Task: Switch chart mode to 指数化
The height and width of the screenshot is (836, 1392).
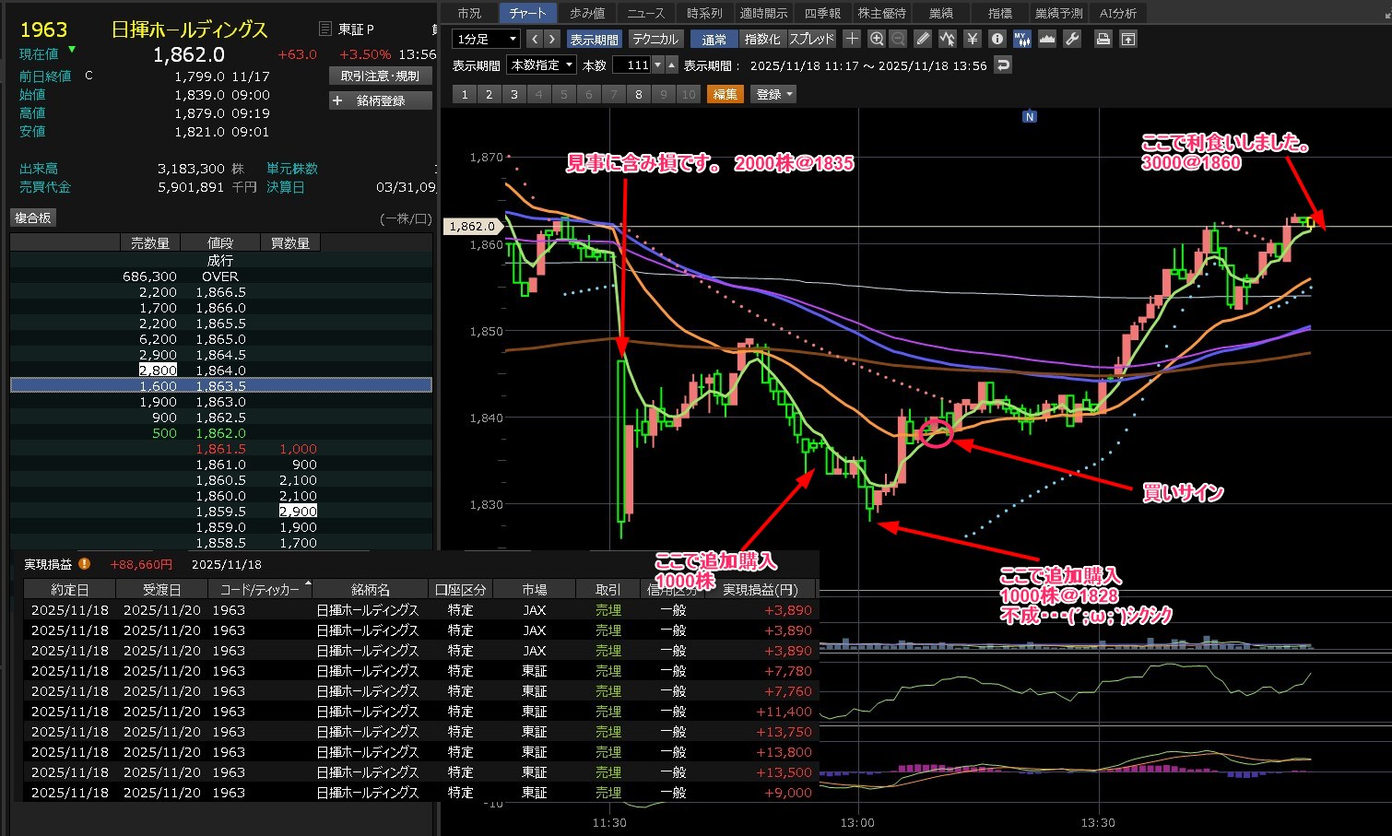Action: click(762, 39)
